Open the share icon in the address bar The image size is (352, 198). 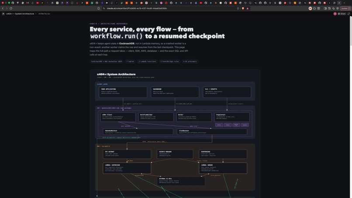click(238, 8)
